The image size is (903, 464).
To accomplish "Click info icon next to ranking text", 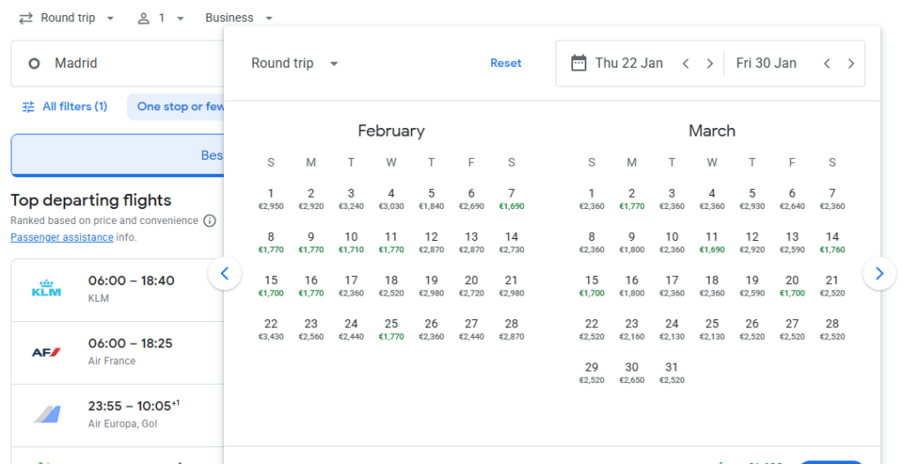I will (209, 221).
